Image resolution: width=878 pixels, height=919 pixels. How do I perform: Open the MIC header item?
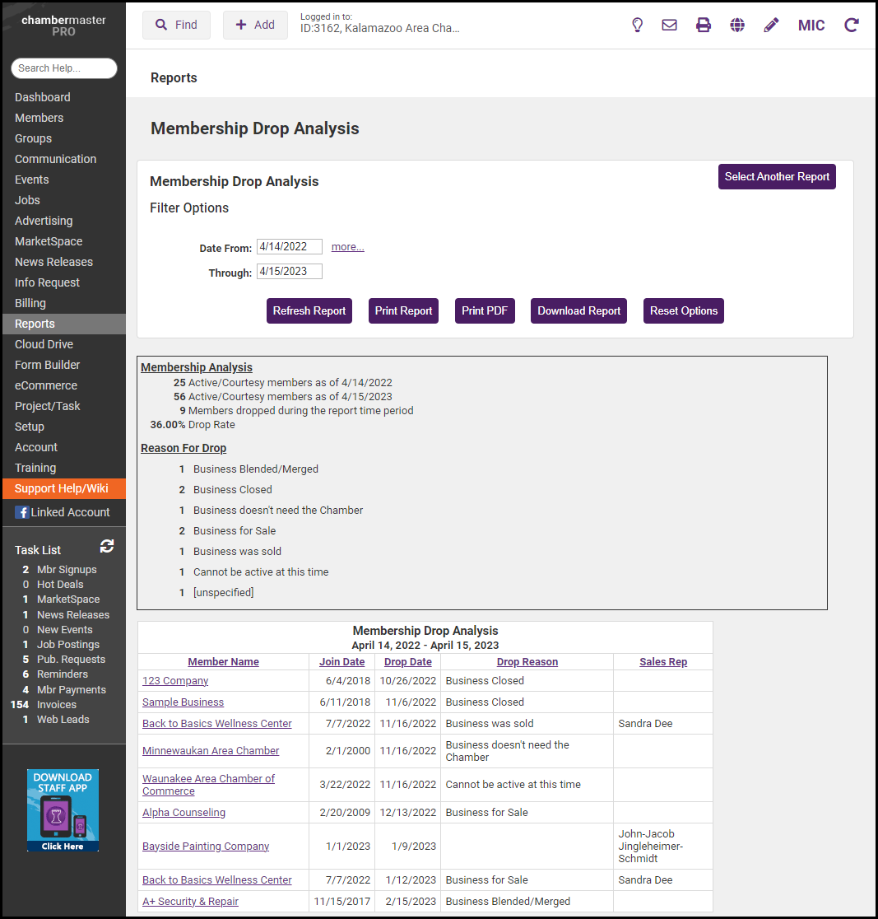(811, 25)
